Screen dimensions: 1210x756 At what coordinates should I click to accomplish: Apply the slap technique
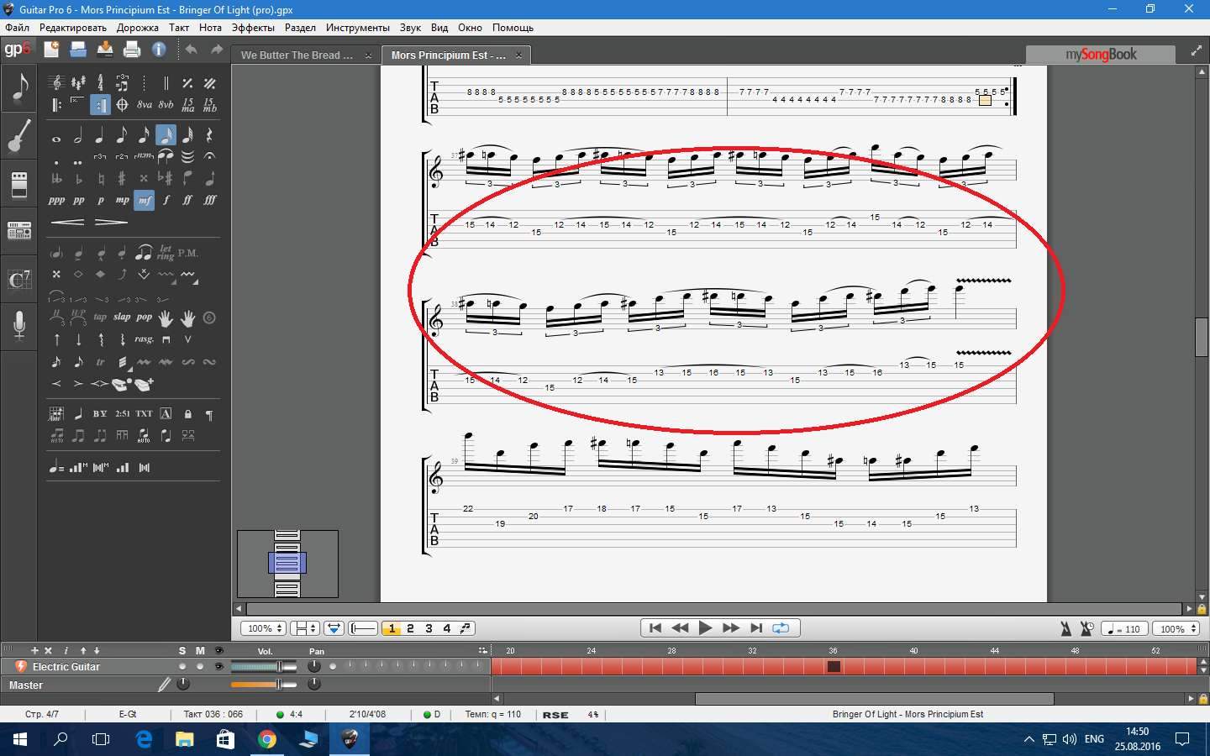coord(122,317)
